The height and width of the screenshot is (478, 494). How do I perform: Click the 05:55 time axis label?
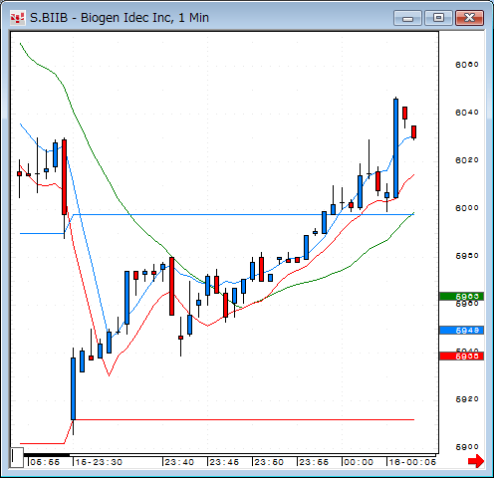click(x=45, y=462)
